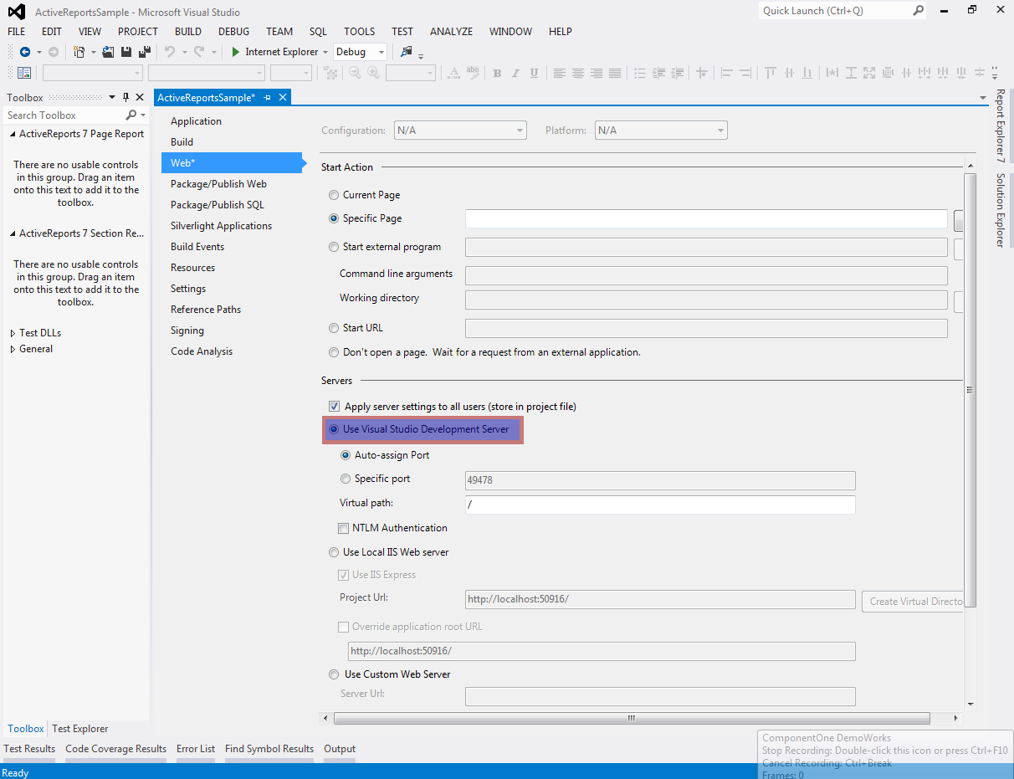Open the Test Explorer tab

click(x=79, y=729)
